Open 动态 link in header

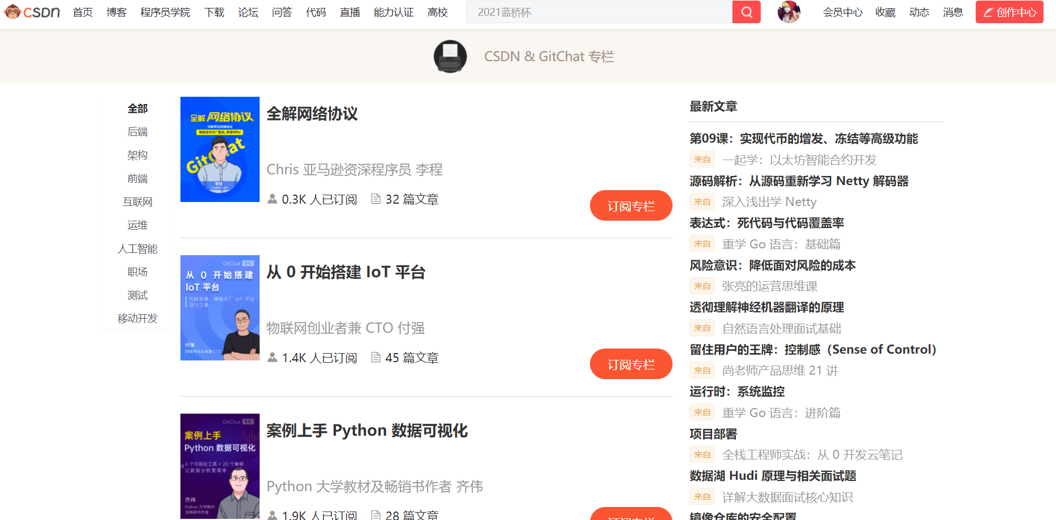[919, 12]
